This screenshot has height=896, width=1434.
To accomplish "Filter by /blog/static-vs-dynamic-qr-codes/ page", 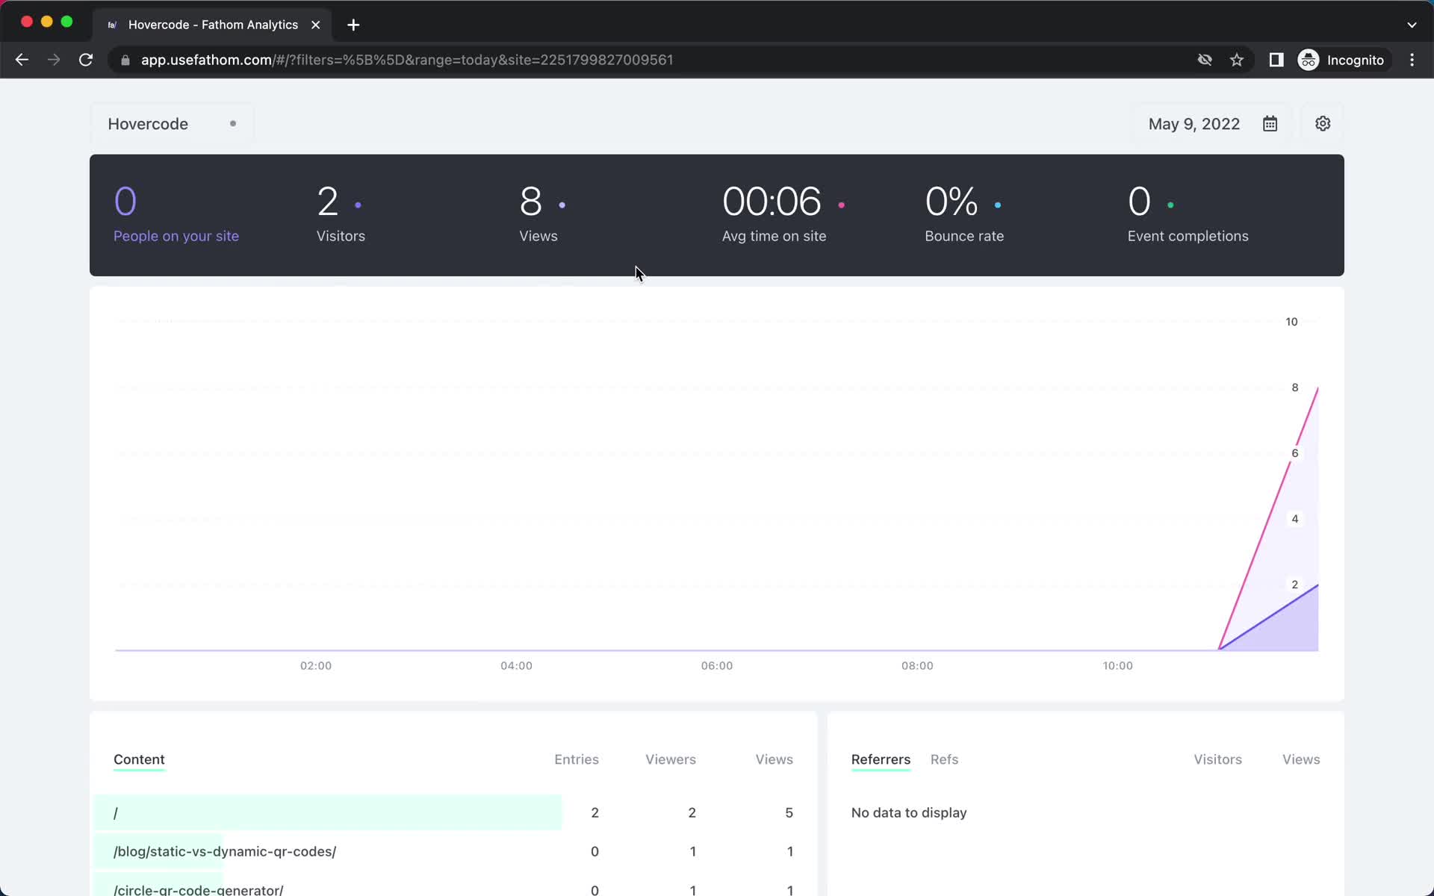I will point(453,851).
